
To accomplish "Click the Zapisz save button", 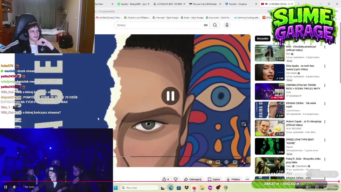I will 214,179.
